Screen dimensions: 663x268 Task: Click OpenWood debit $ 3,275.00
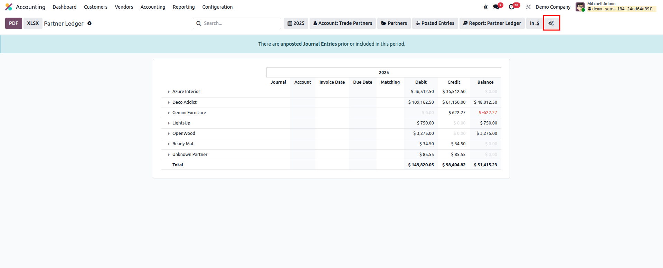point(424,133)
